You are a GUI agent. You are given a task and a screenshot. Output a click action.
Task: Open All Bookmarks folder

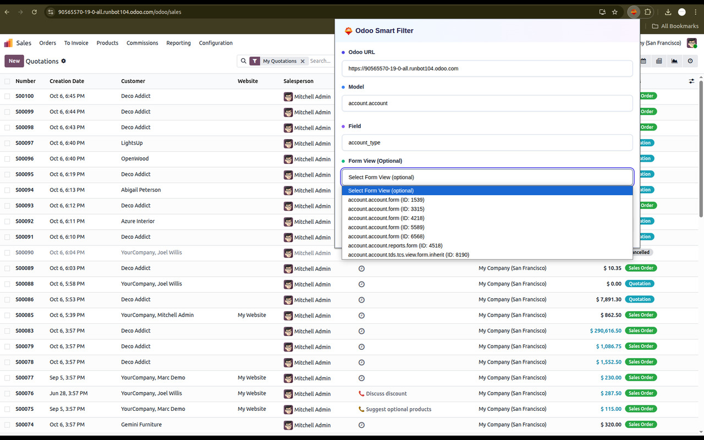675,26
